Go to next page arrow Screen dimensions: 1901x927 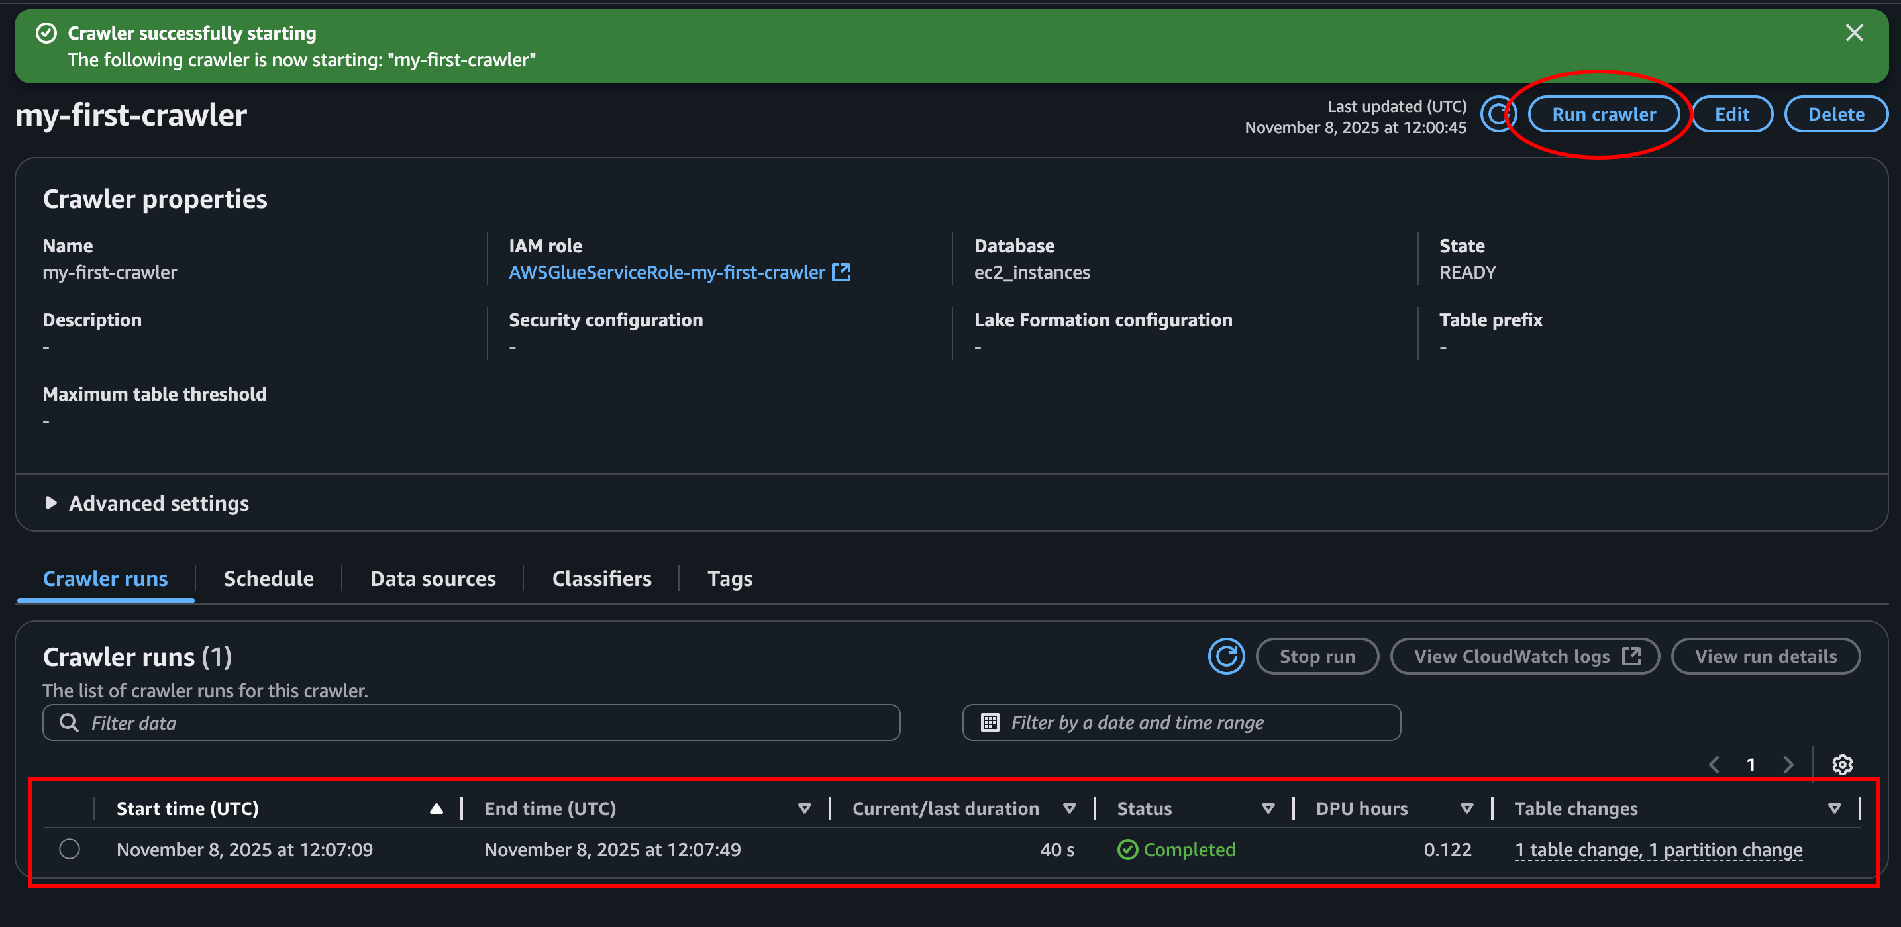(x=1788, y=764)
